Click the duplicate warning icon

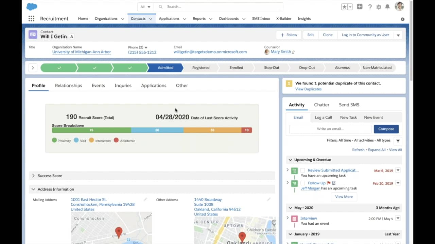tap(289, 83)
